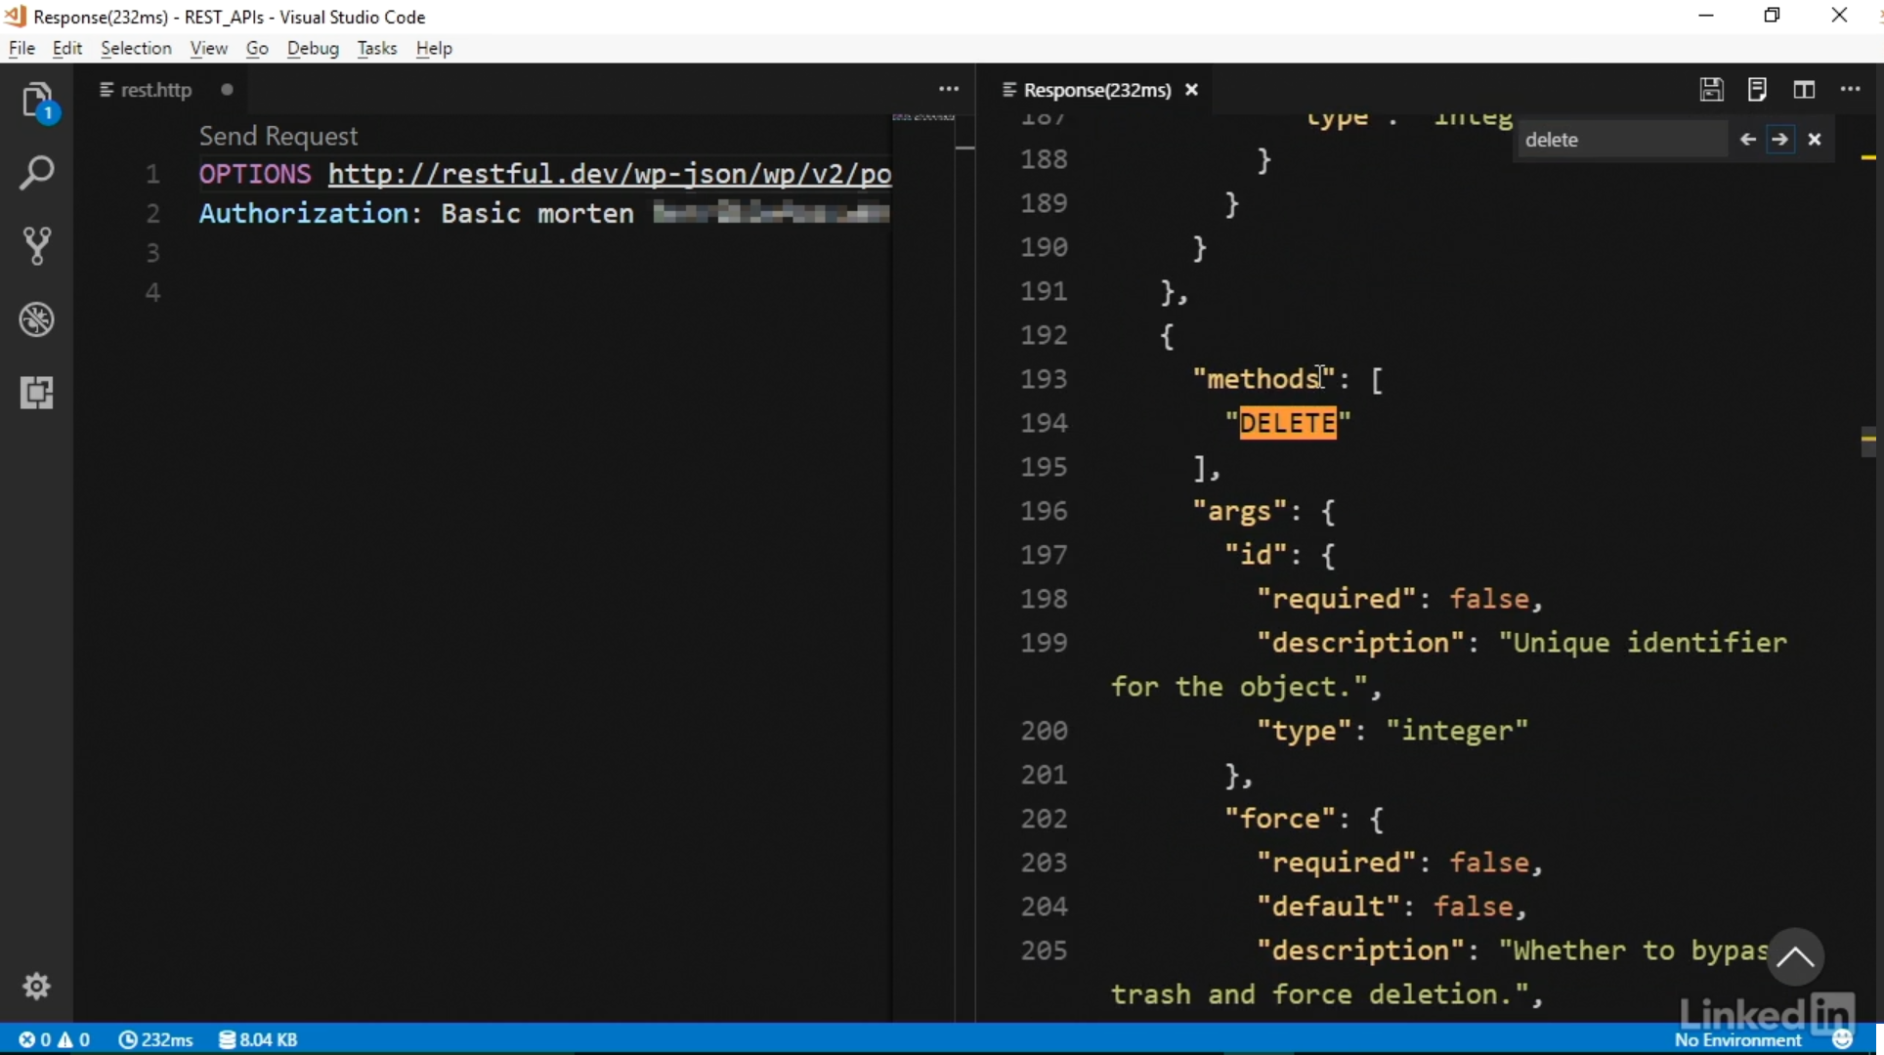Click the Authorization header on line 2

(x=304, y=213)
